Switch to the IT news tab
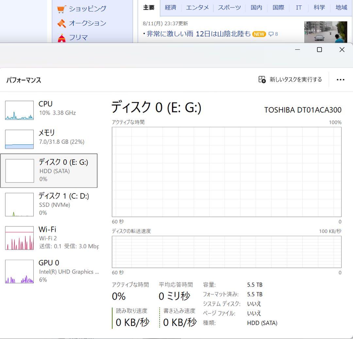Screen dimensions: 353x339 [298, 8]
